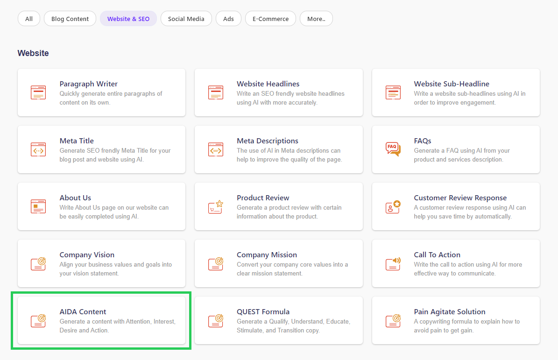The width and height of the screenshot is (558, 360).
Task: Expand the More.. category filter
Action: (316, 19)
